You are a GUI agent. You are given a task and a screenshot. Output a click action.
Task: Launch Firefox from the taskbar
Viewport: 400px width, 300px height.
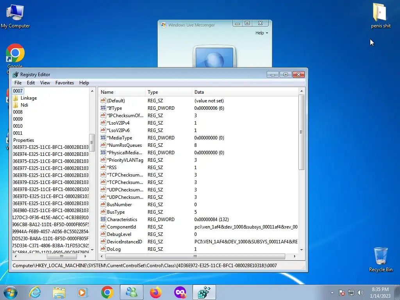[x=155, y=292]
